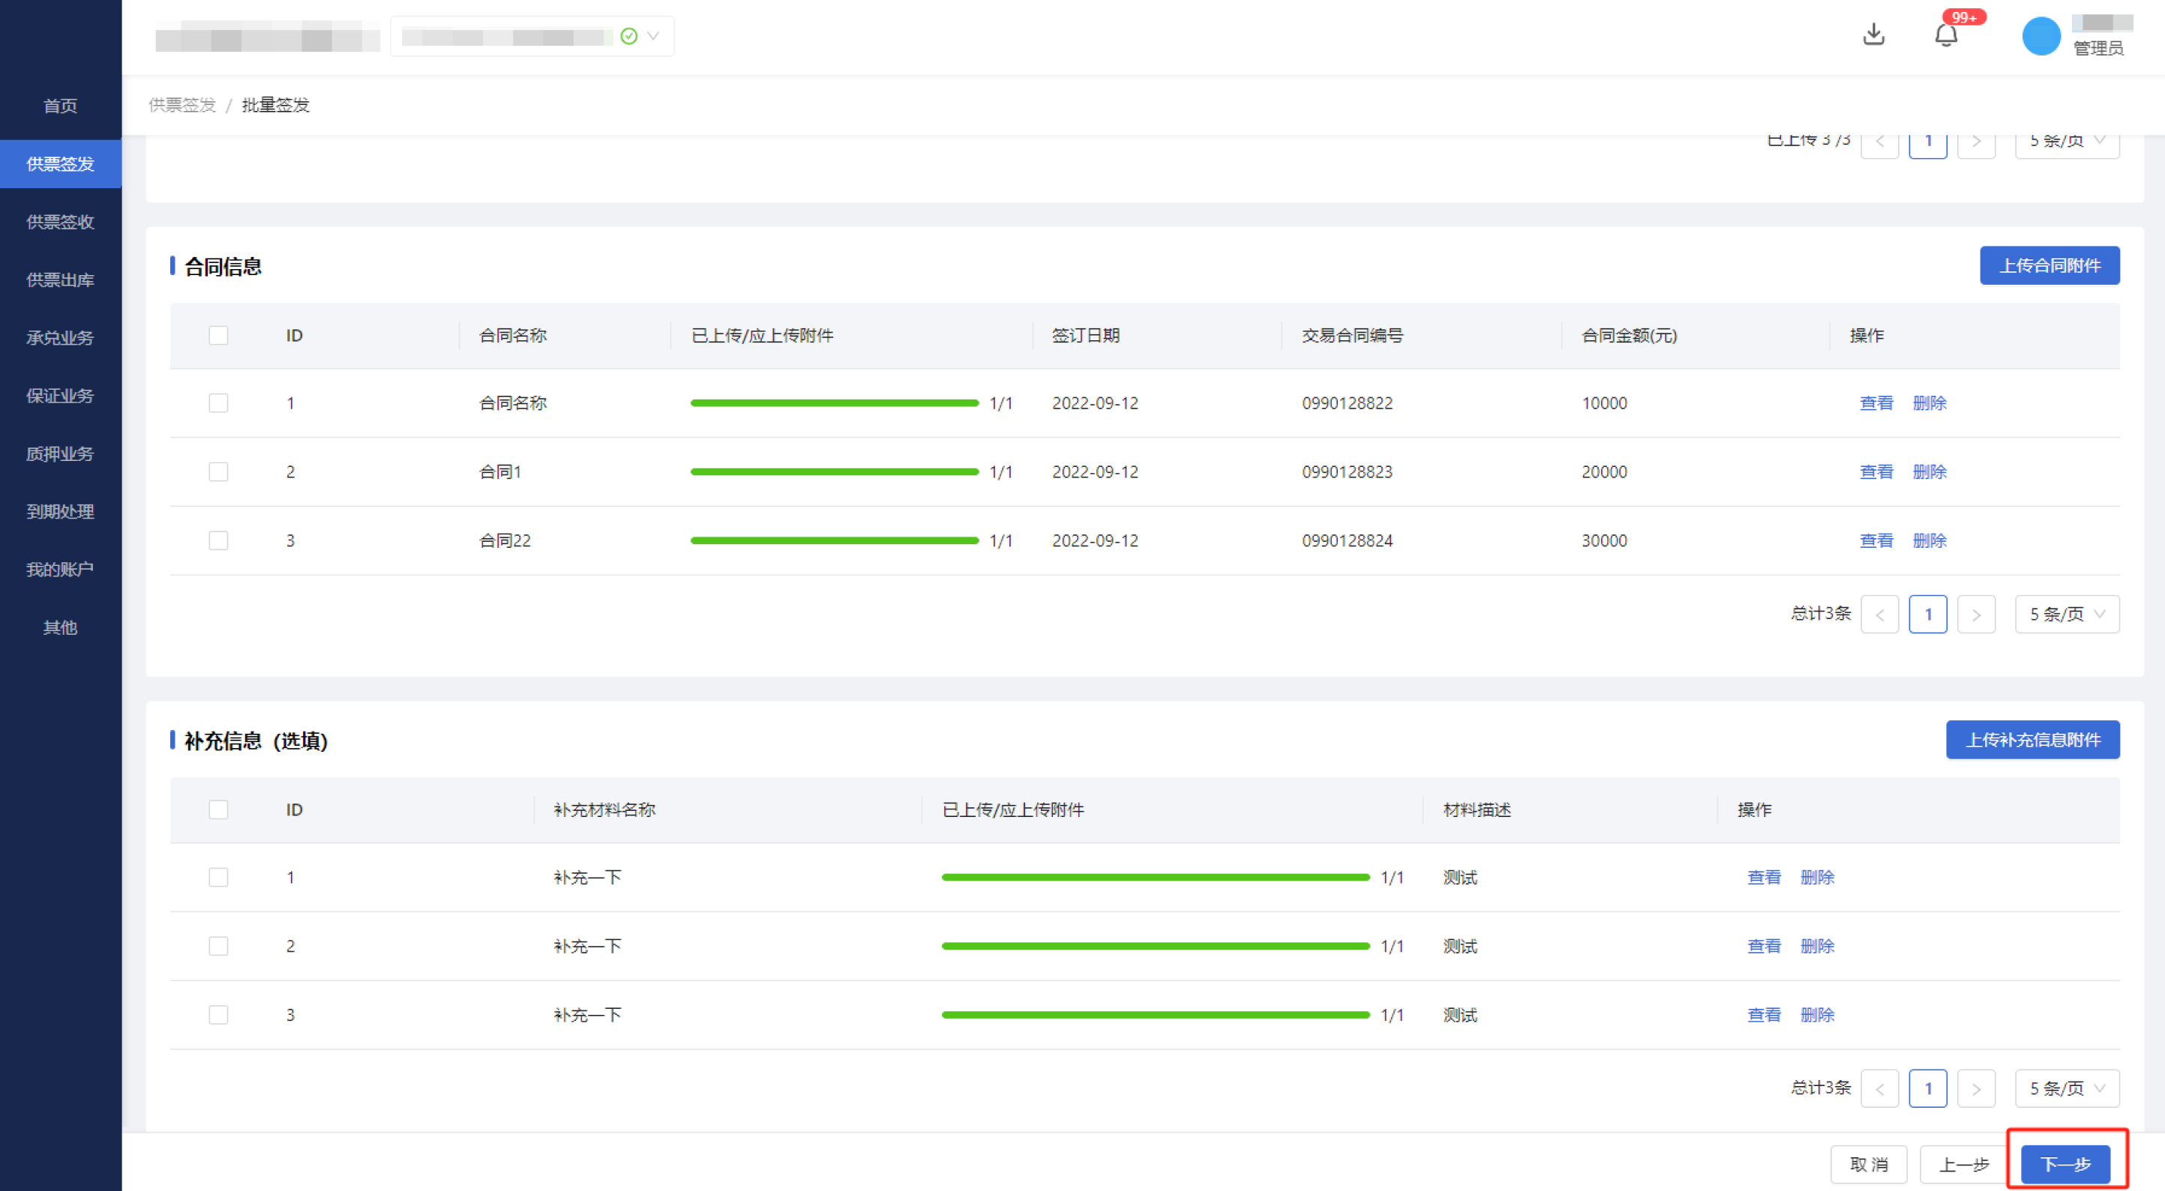Click the 上传合同附件 button
This screenshot has height=1191, width=2165.
tap(2049, 265)
